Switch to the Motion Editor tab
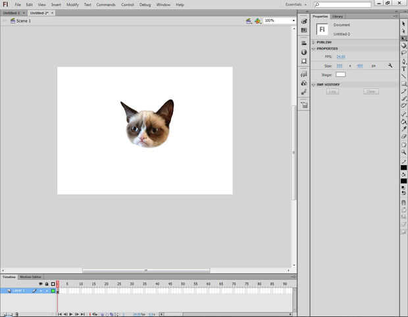The image size is (408, 317). coord(29,277)
